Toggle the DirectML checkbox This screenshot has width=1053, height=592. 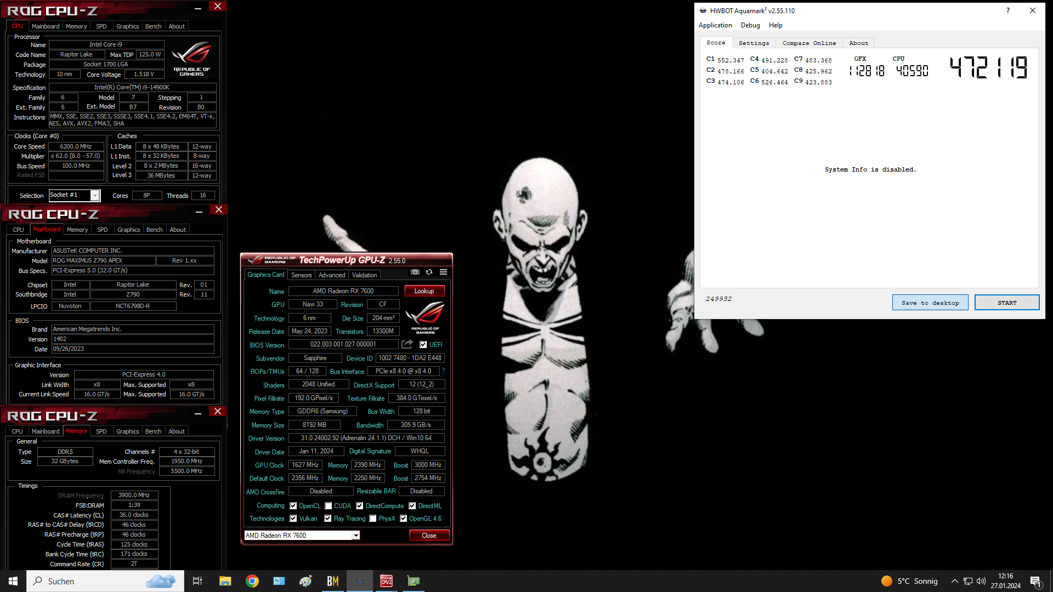412,506
